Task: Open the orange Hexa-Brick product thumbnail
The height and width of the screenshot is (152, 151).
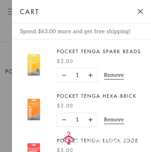Action: point(34,109)
